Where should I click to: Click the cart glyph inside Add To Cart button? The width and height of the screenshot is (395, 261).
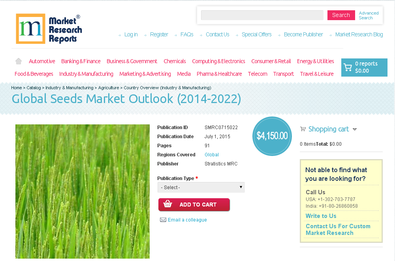pyautogui.click(x=167, y=205)
